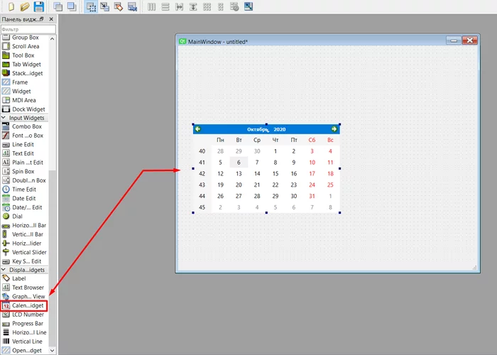
Task: Click the Open file folder icon
Action: (x=25, y=6)
